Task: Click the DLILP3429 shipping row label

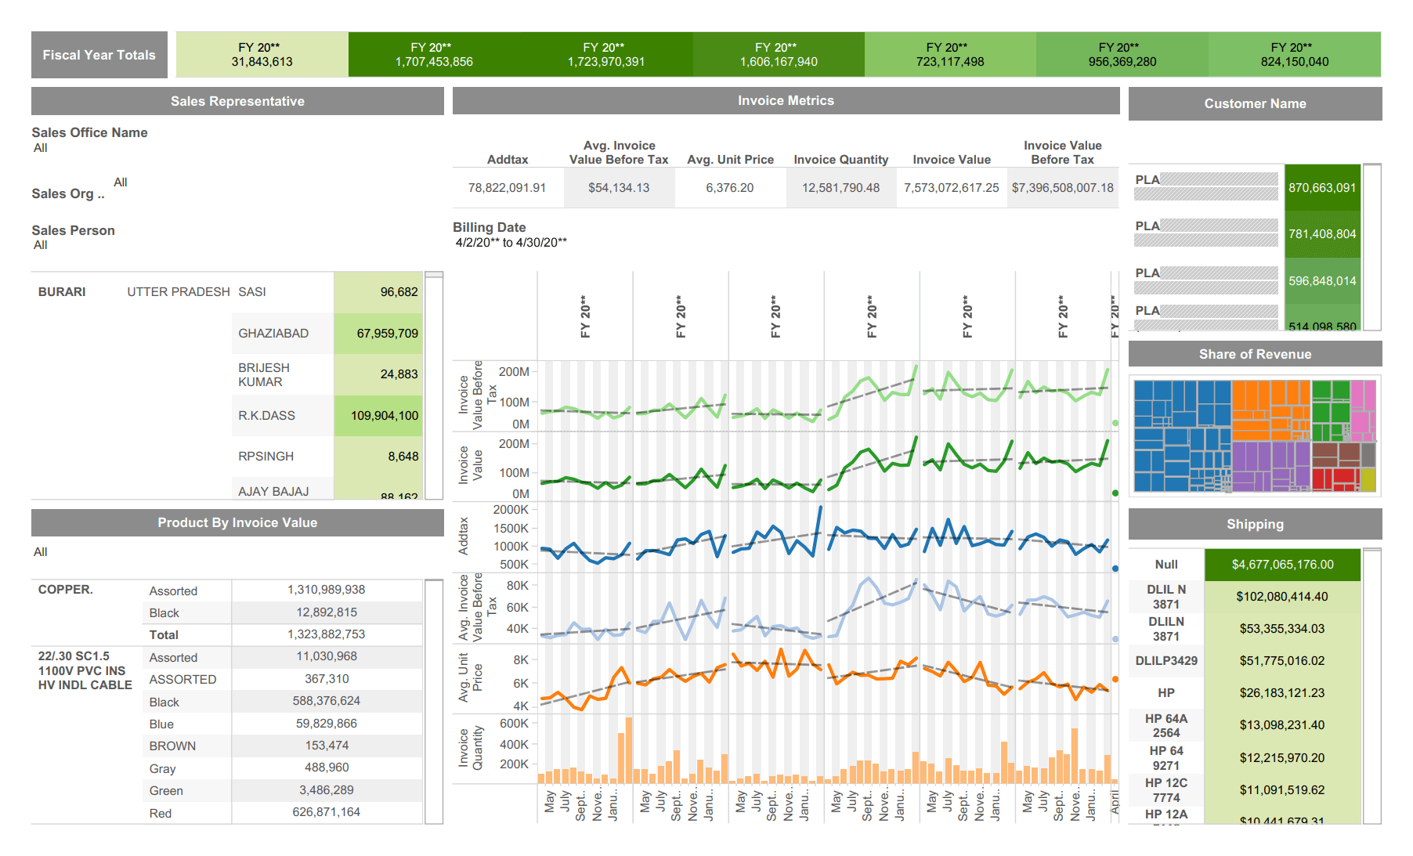Action: (x=1166, y=661)
